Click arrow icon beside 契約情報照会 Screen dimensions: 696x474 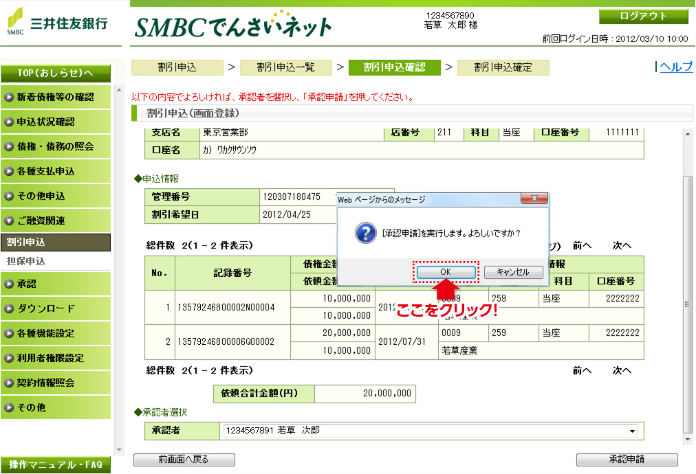(x=9, y=383)
